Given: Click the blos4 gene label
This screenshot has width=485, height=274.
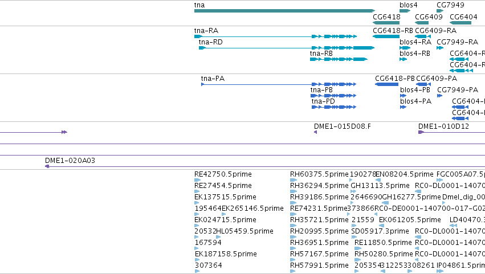Looking at the screenshot, I should pos(408,5).
